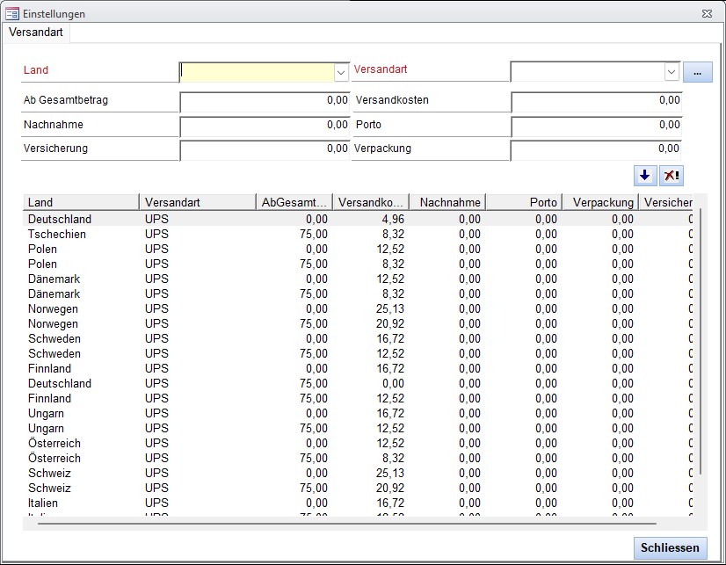The image size is (726, 565).
Task: Switch to the Versandart tab
Action: (x=36, y=33)
